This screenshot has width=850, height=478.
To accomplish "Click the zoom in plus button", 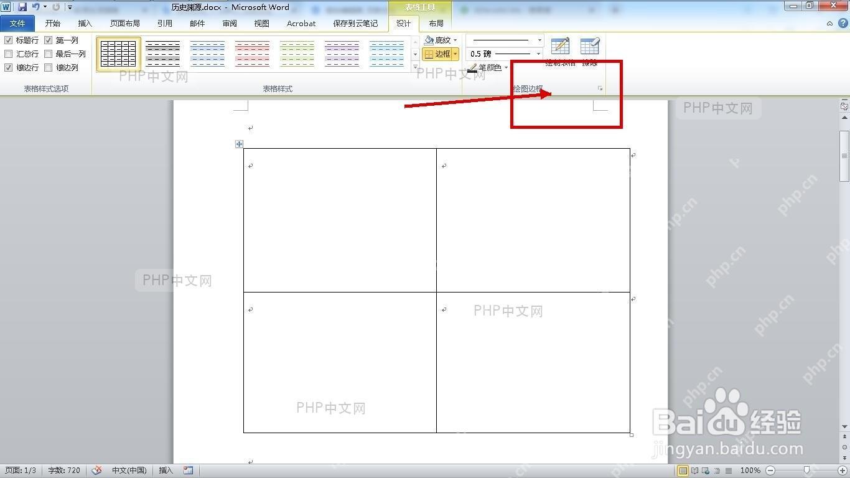I will pos(843,471).
